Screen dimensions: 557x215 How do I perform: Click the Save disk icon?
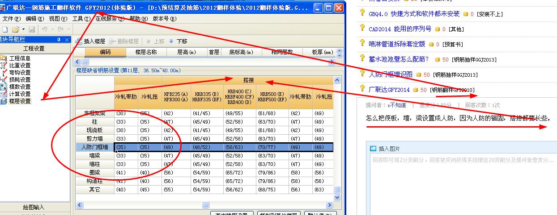click(32, 29)
